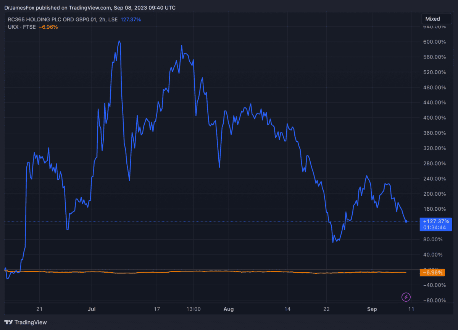This screenshot has width=458, height=330.
Task: Click the blue +127.37% price axis label
Action: (435, 221)
